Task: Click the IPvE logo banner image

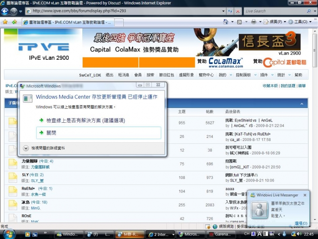Action: point(43,48)
